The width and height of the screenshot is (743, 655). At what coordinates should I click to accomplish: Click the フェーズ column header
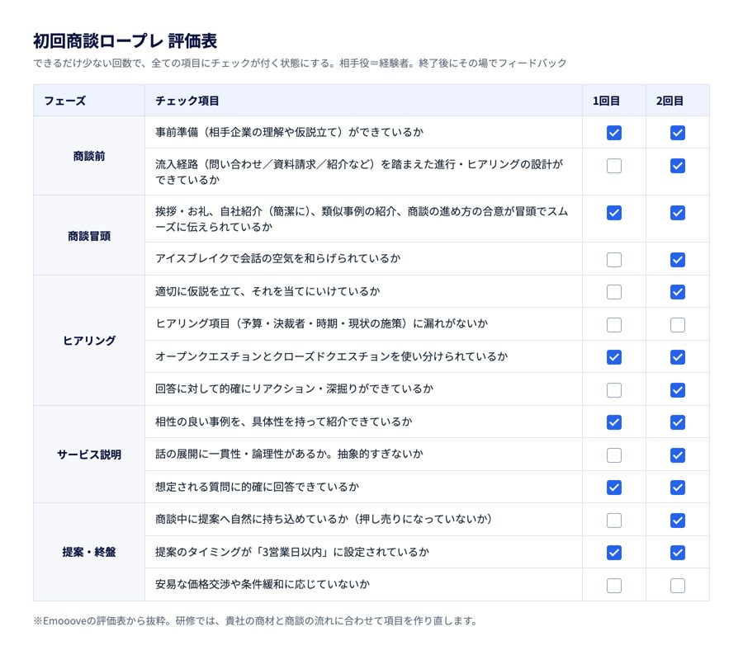click(x=88, y=101)
